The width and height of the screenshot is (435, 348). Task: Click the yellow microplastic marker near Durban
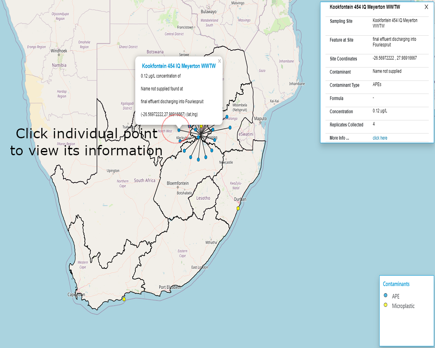[238, 208]
